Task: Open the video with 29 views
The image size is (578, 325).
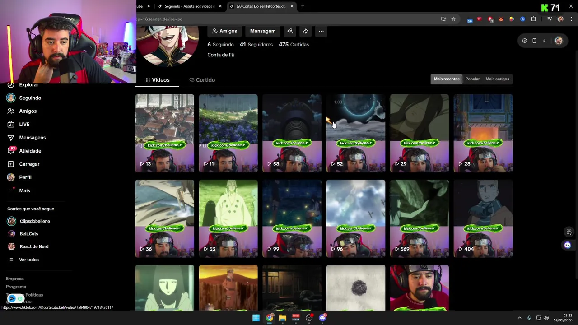Action: click(420, 133)
